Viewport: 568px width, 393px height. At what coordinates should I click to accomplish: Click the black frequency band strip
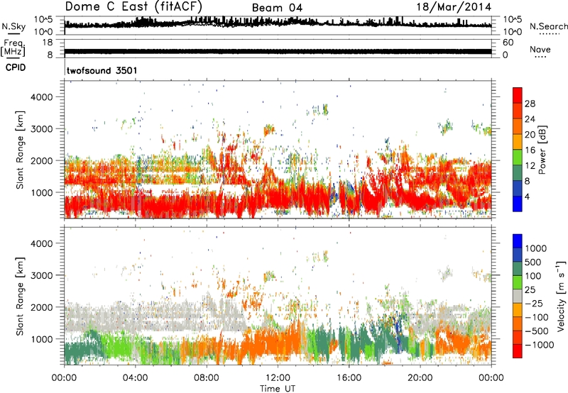coord(278,51)
